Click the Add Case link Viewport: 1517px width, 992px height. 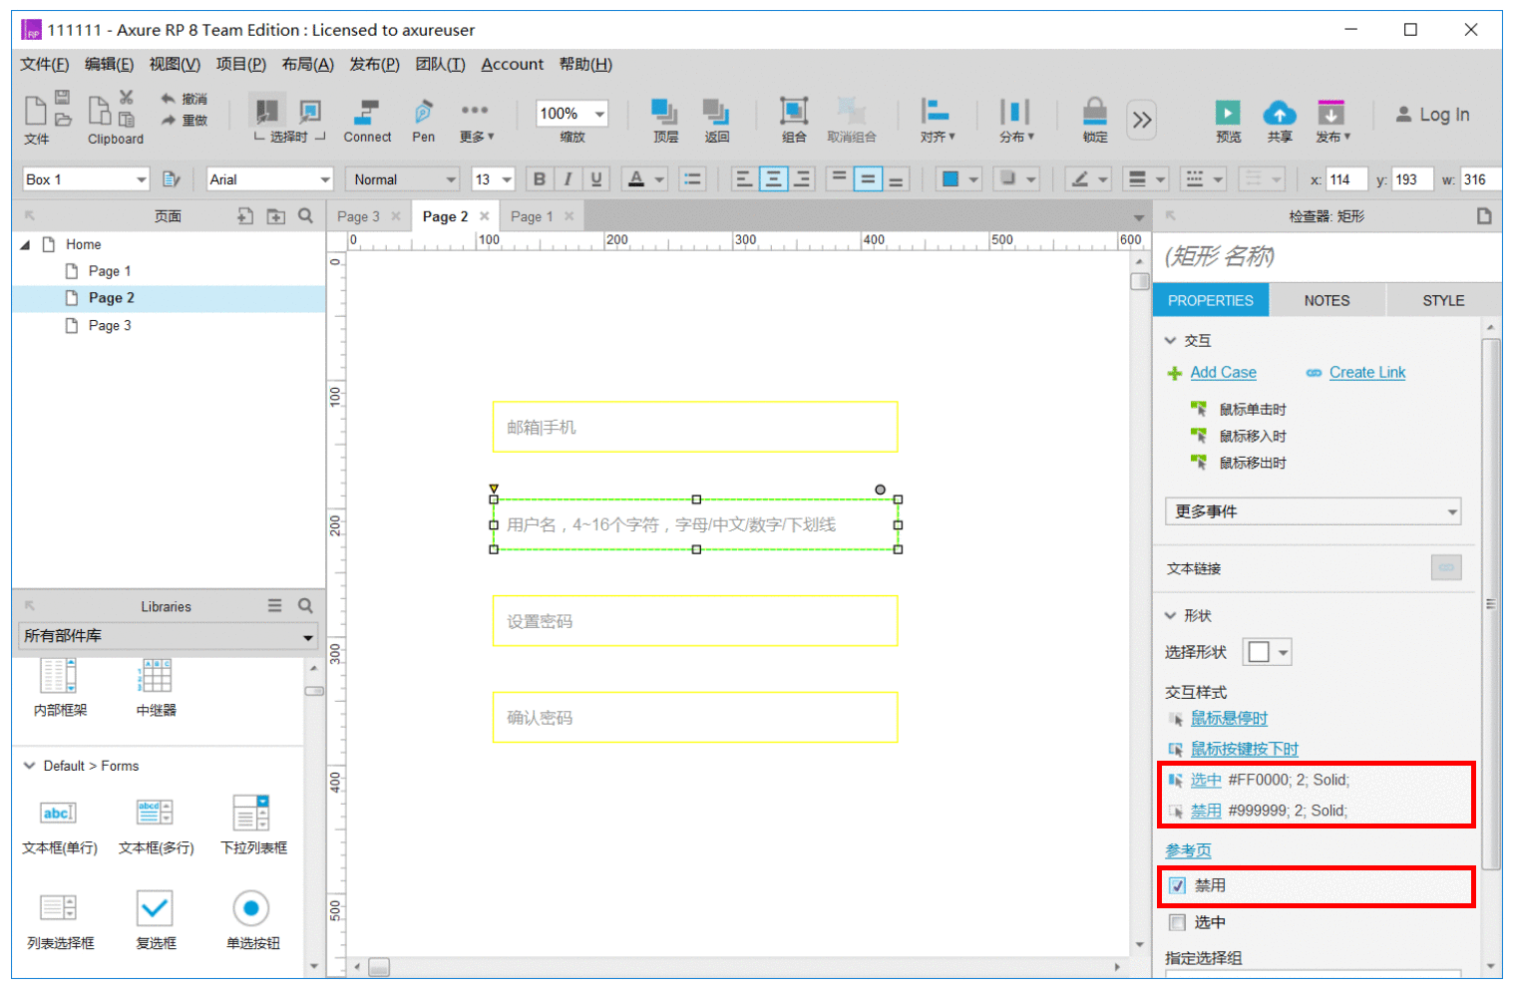pyautogui.click(x=1223, y=373)
